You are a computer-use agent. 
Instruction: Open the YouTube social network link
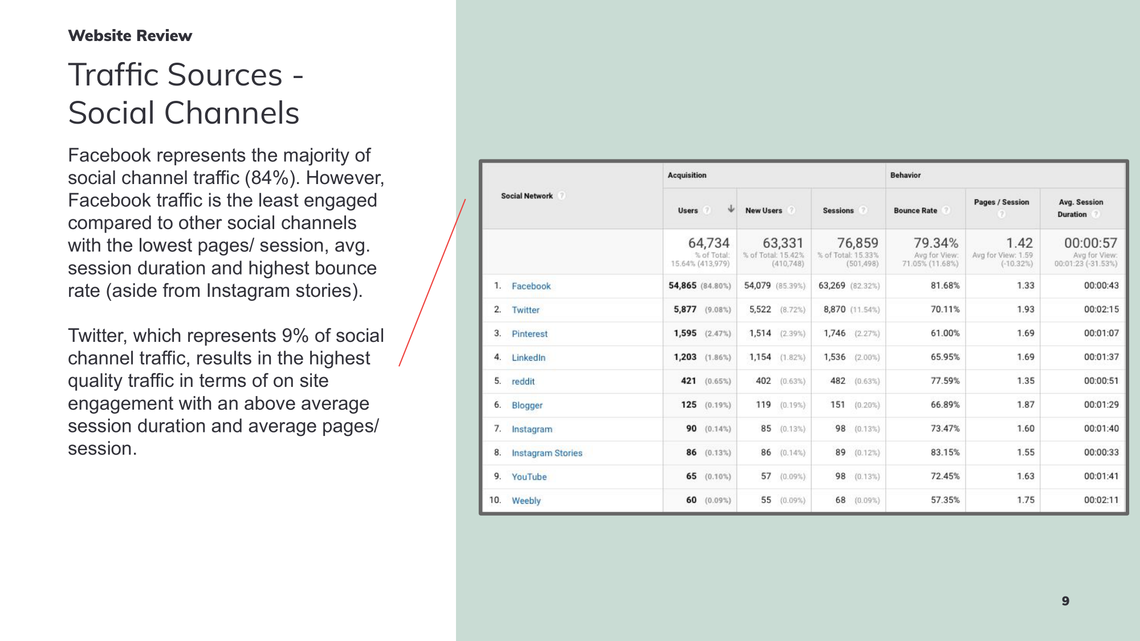[x=529, y=477]
